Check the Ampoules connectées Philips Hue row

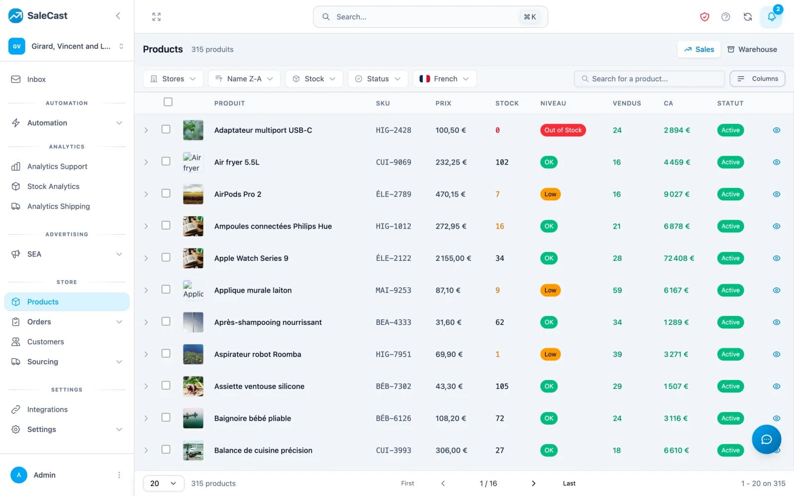(x=166, y=226)
